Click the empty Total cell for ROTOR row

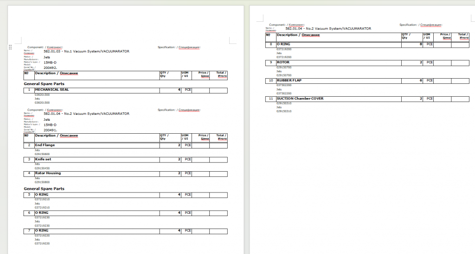click(460, 62)
